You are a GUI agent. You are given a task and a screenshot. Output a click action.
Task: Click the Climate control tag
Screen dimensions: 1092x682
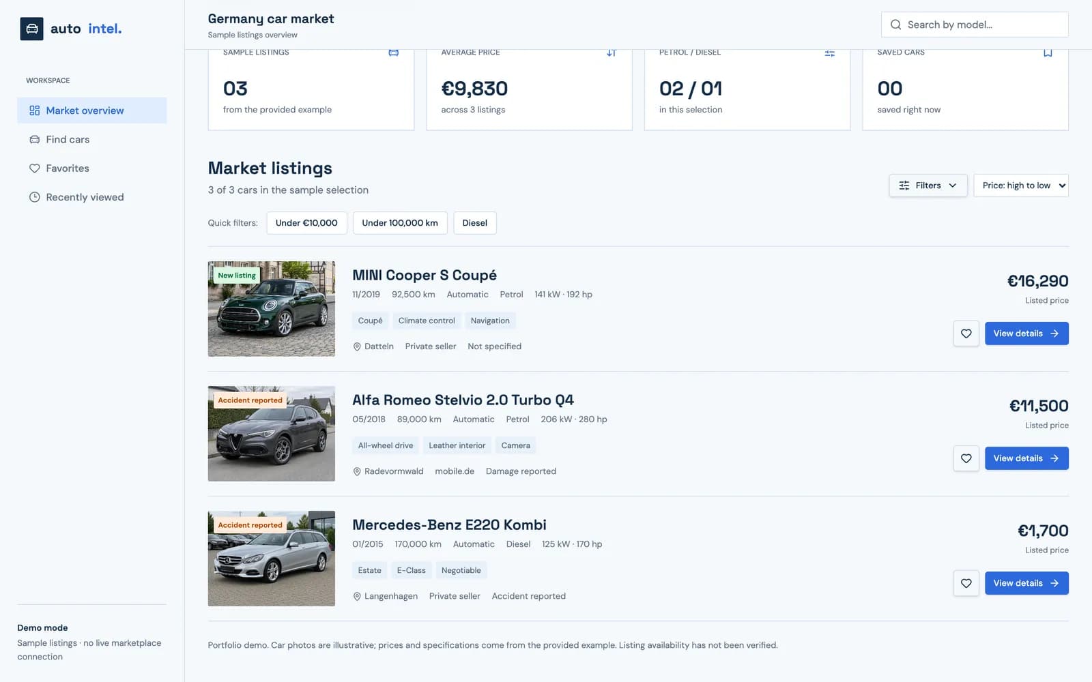[427, 321]
